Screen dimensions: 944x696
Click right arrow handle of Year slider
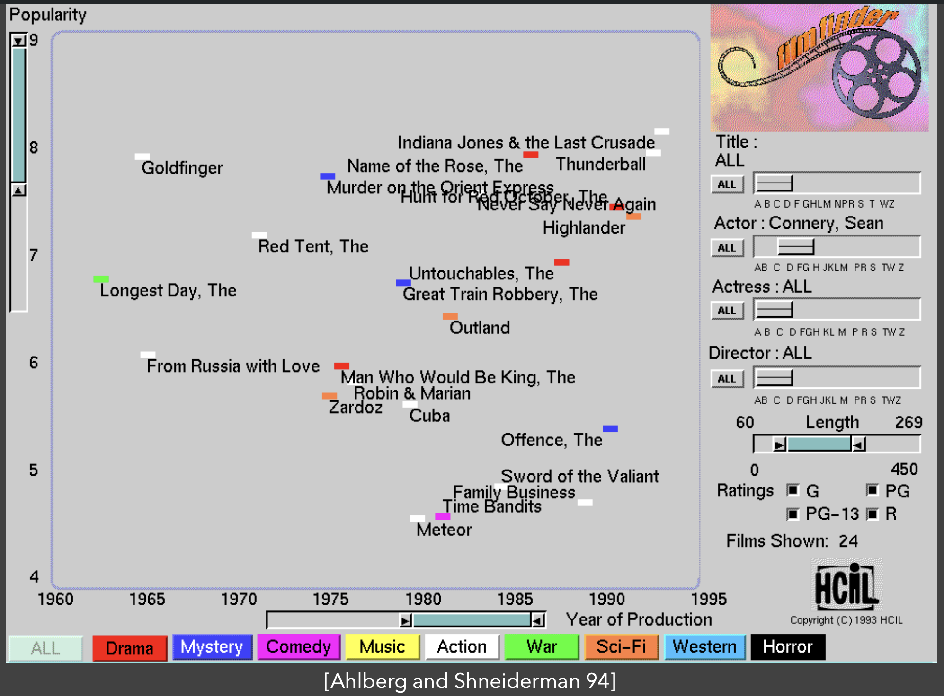point(538,620)
